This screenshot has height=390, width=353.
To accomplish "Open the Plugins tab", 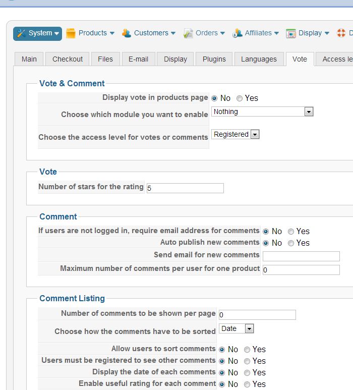I will coord(214,59).
